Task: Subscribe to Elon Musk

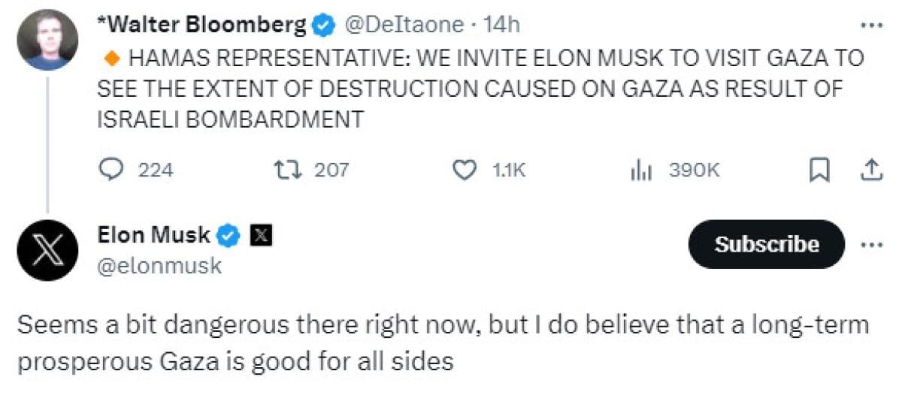Action: pyautogui.click(x=766, y=245)
